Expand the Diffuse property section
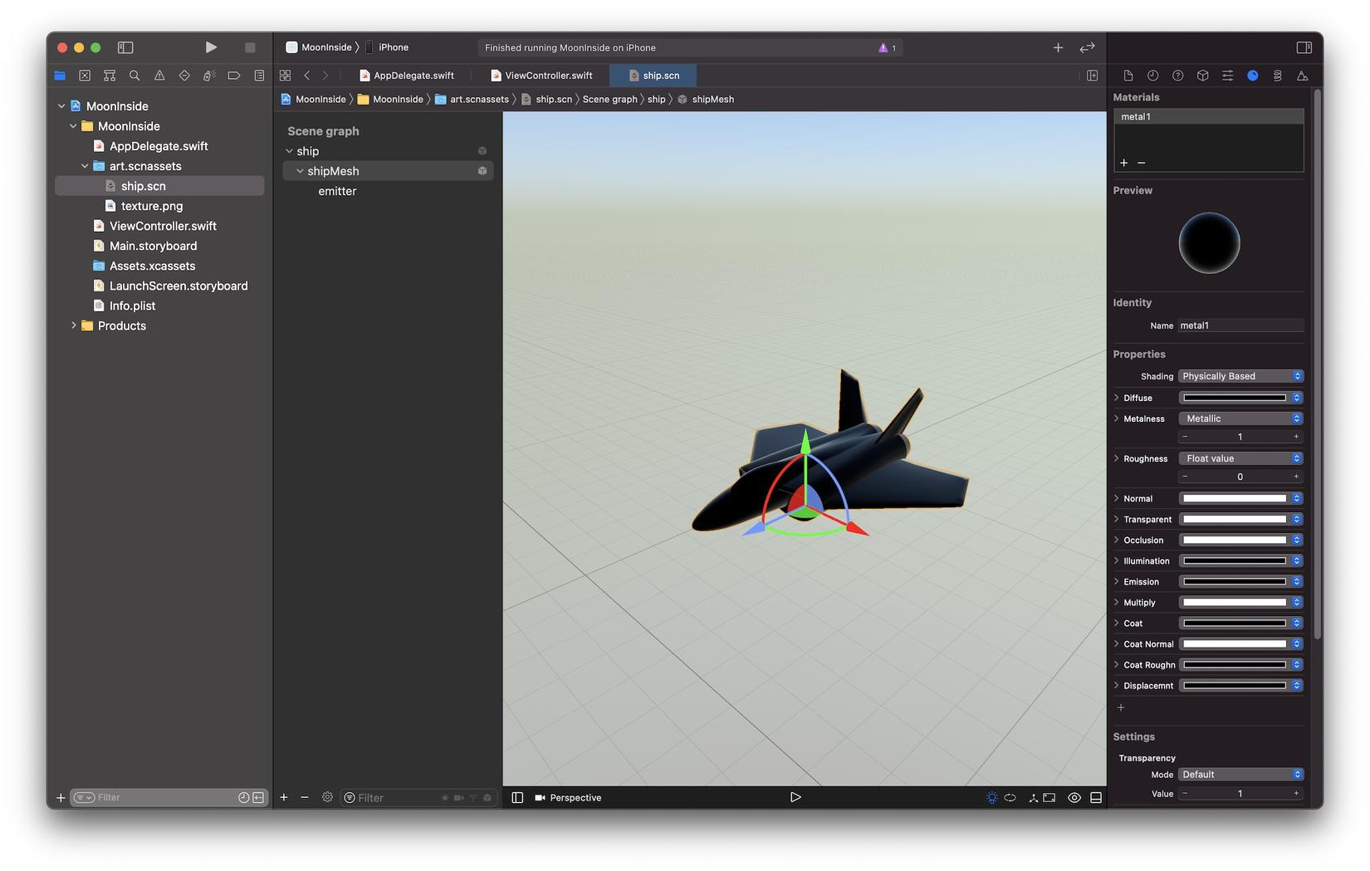The width and height of the screenshot is (1370, 871). click(1116, 398)
